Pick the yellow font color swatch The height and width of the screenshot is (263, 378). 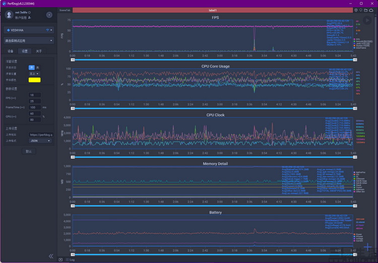coord(34,80)
